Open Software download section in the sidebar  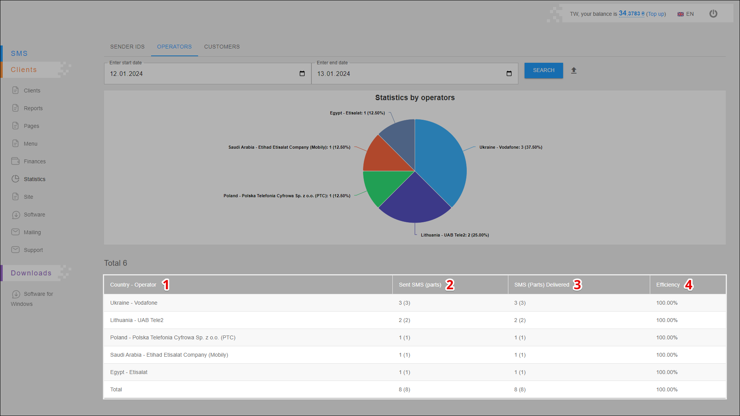click(x=34, y=215)
